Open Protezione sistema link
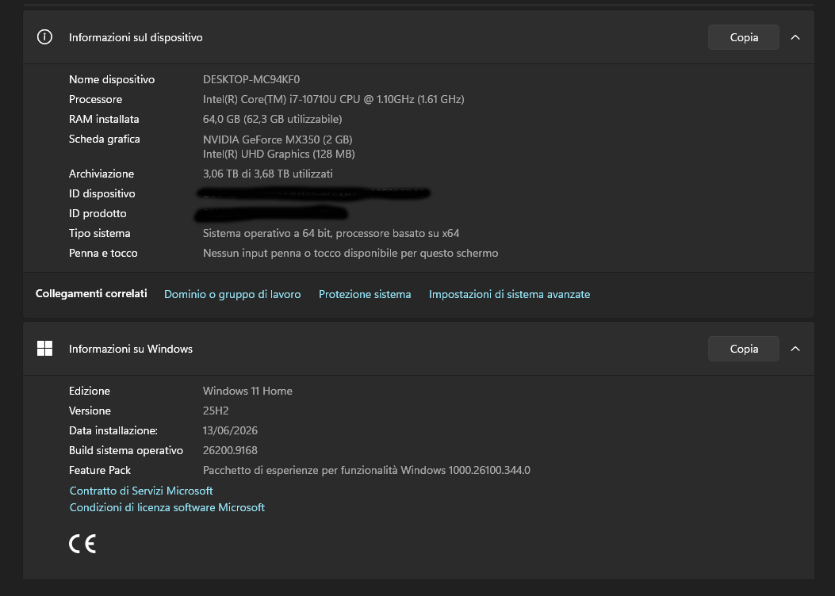The width and height of the screenshot is (835, 596). click(365, 294)
